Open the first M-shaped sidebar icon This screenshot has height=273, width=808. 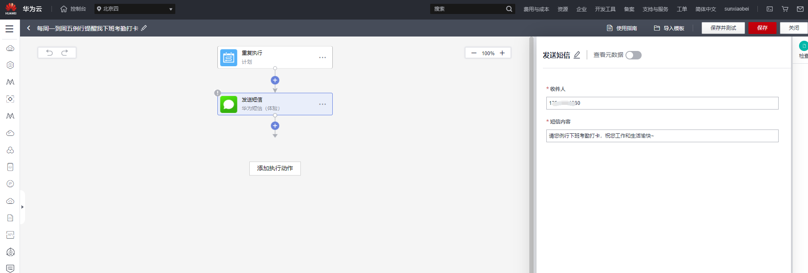(x=10, y=82)
